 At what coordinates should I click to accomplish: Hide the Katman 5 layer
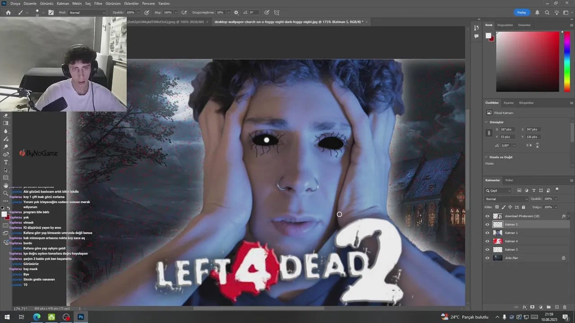(487, 224)
